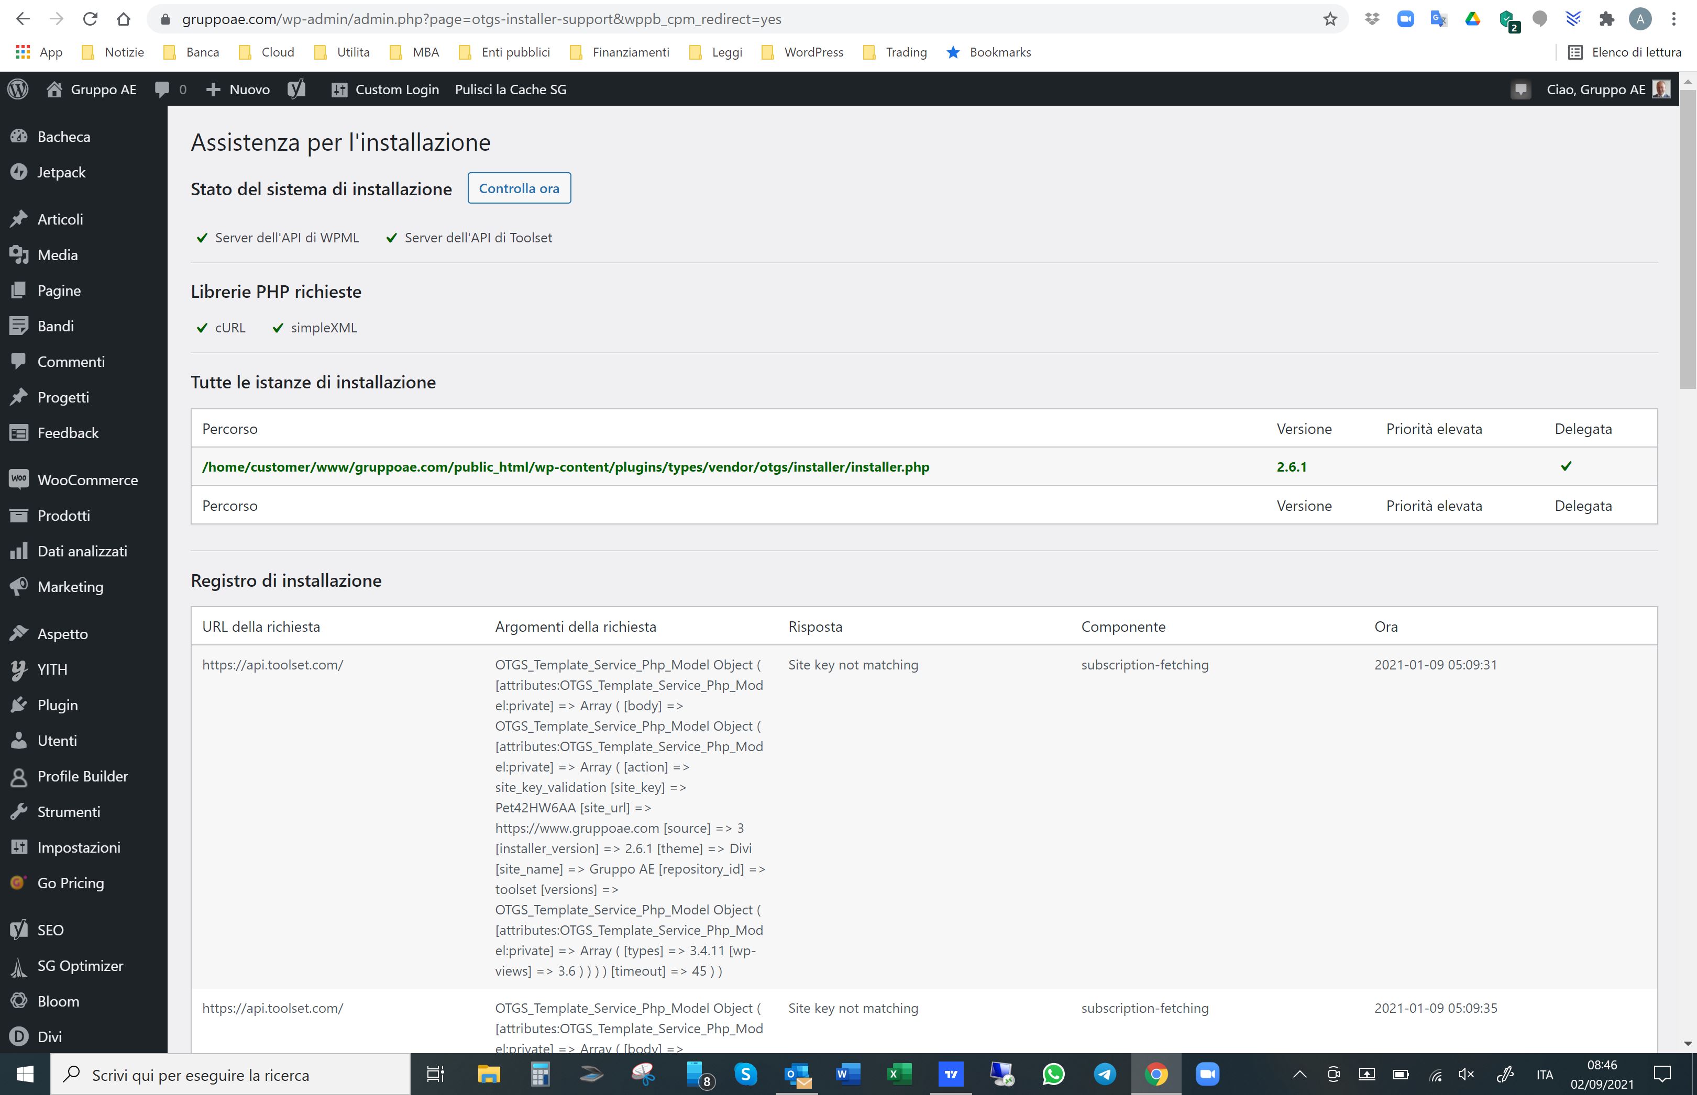Open the Custom Login admin bar link
This screenshot has width=1697, height=1095.
pyautogui.click(x=385, y=89)
